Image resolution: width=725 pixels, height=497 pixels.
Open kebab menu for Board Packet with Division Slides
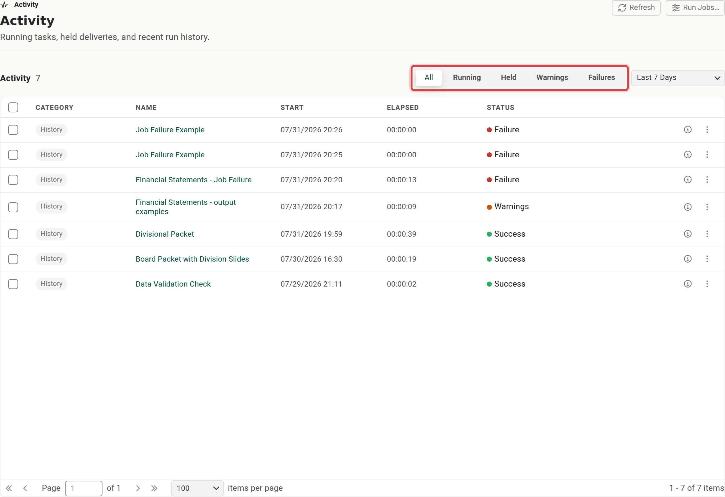707,259
